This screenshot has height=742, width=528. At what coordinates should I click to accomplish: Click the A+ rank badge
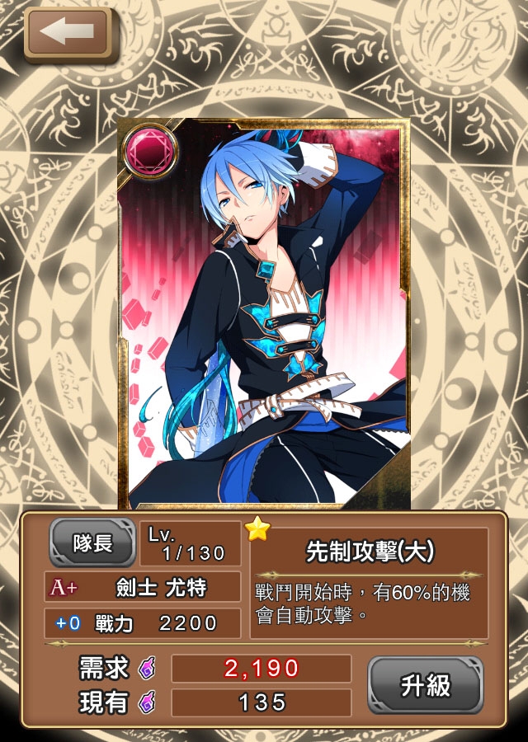(64, 588)
